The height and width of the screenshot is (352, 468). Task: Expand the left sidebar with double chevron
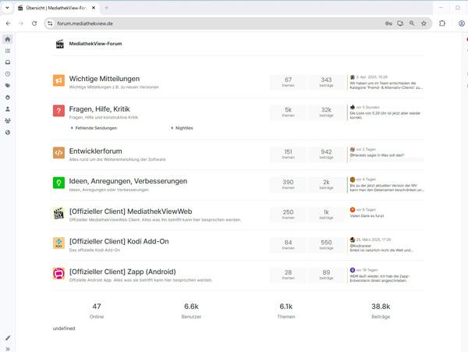pyautogui.click(x=8, y=349)
